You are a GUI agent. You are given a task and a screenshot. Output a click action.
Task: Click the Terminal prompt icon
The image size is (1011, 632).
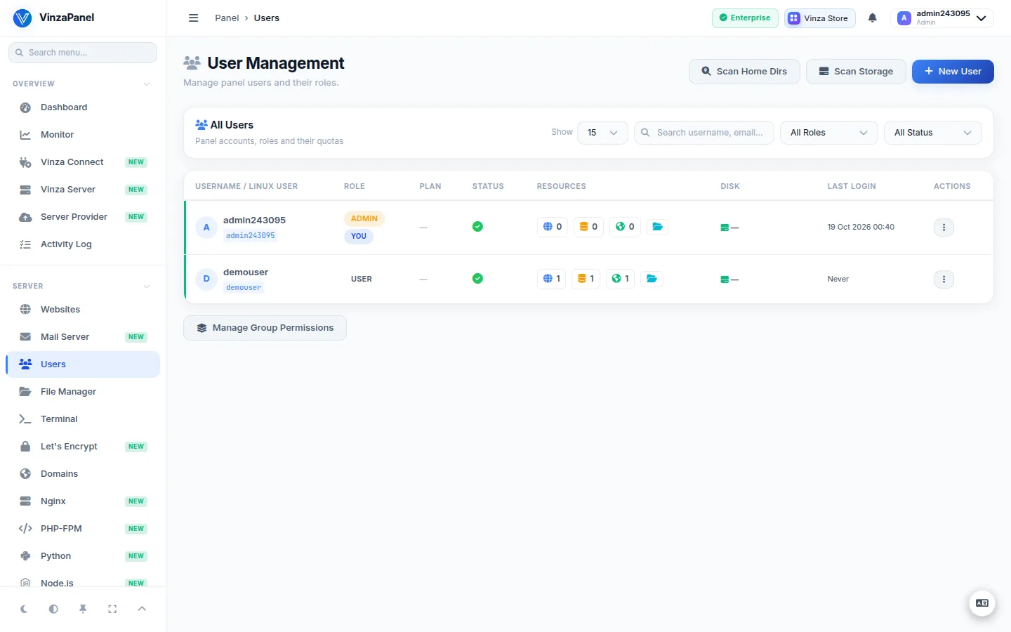point(25,419)
